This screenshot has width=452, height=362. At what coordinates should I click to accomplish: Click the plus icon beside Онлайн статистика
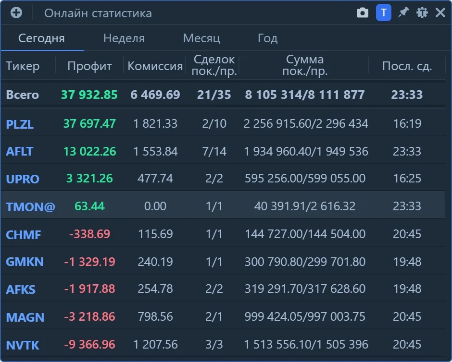pyautogui.click(x=16, y=12)
